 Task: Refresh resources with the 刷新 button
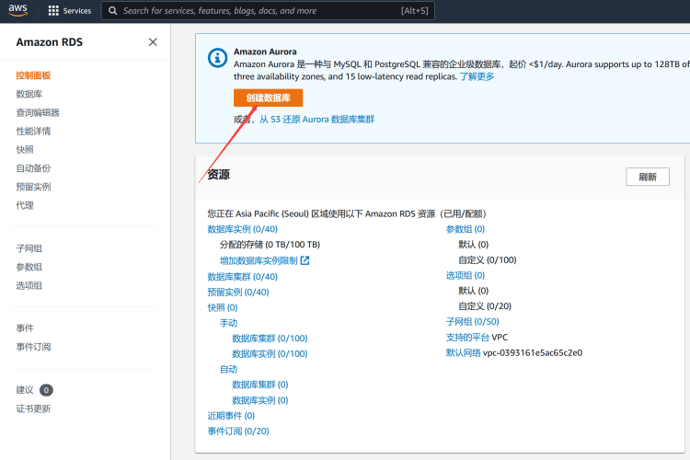[647, 177]
